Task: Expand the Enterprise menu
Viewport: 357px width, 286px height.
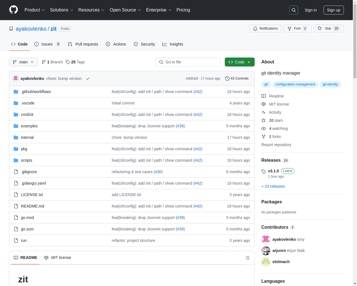Action: [159, 10]
